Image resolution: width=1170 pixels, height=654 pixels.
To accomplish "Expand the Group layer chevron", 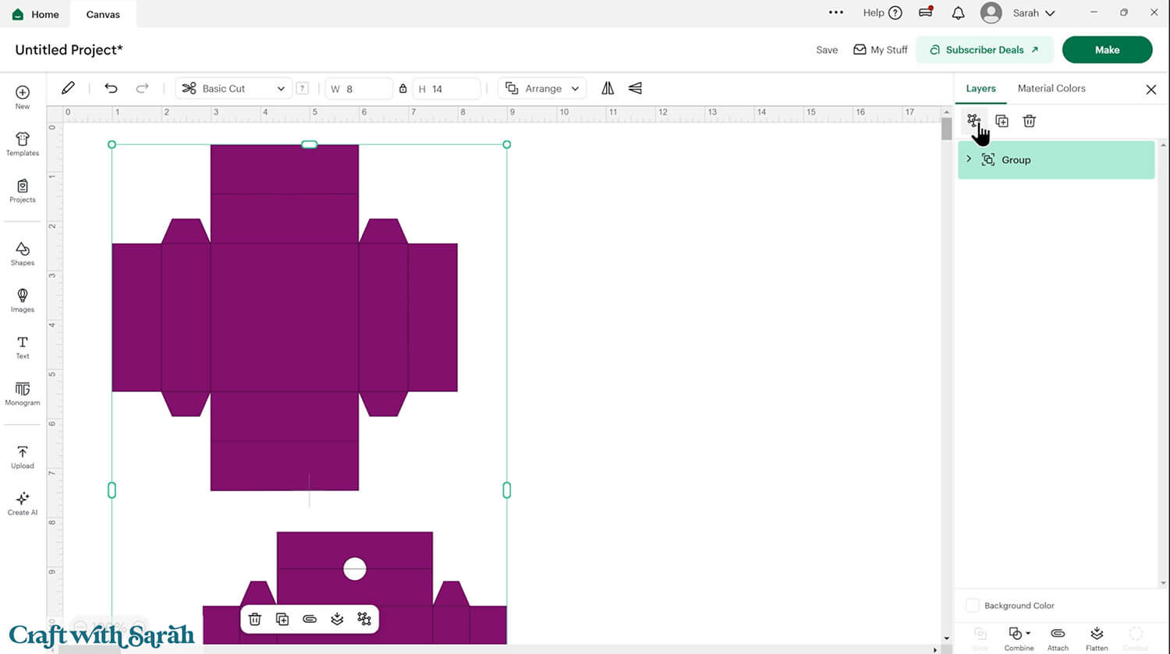I will coord(969,159).
